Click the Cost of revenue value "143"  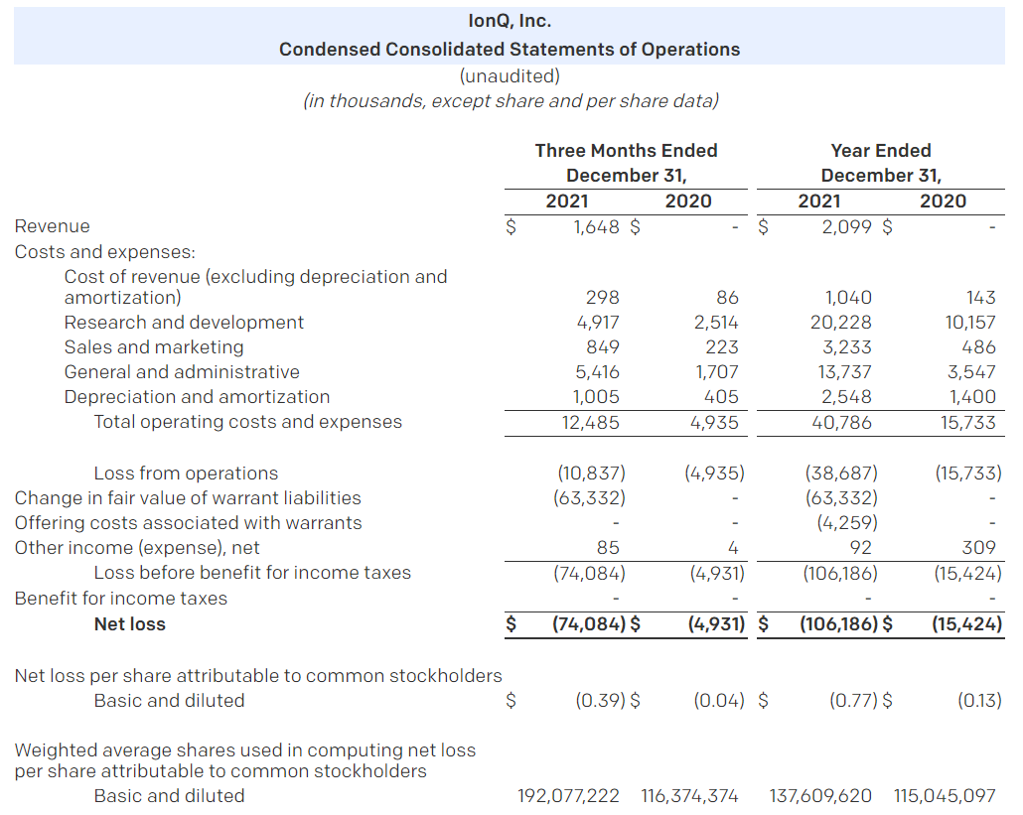coord(981,298)
